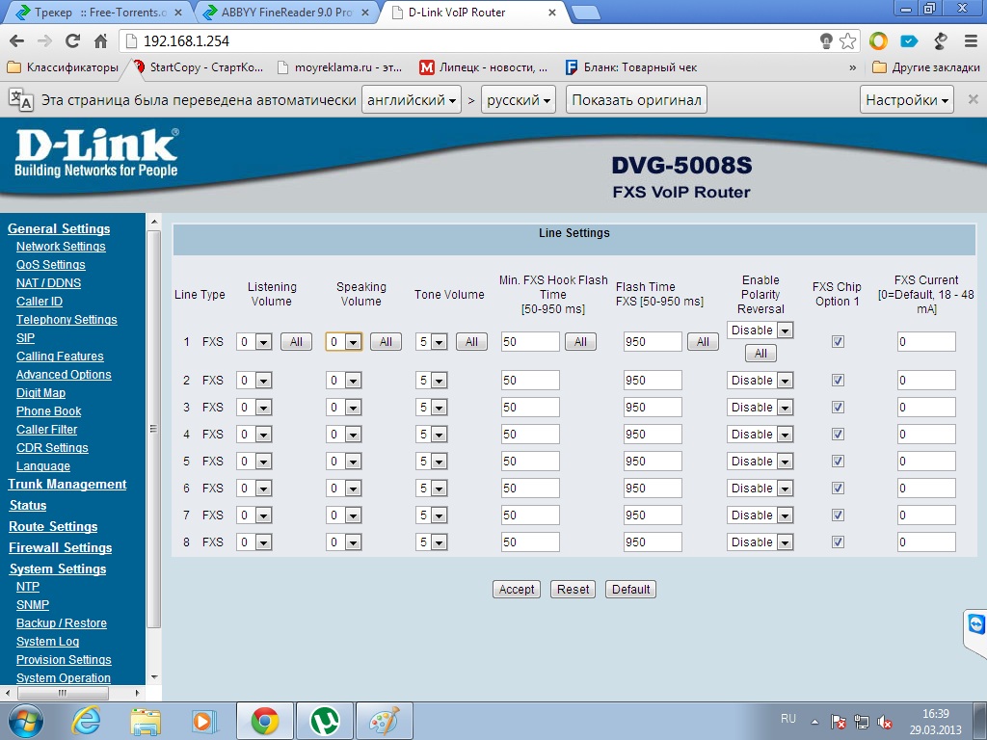Click the orange circle extension icon

[x=878, y=40]
